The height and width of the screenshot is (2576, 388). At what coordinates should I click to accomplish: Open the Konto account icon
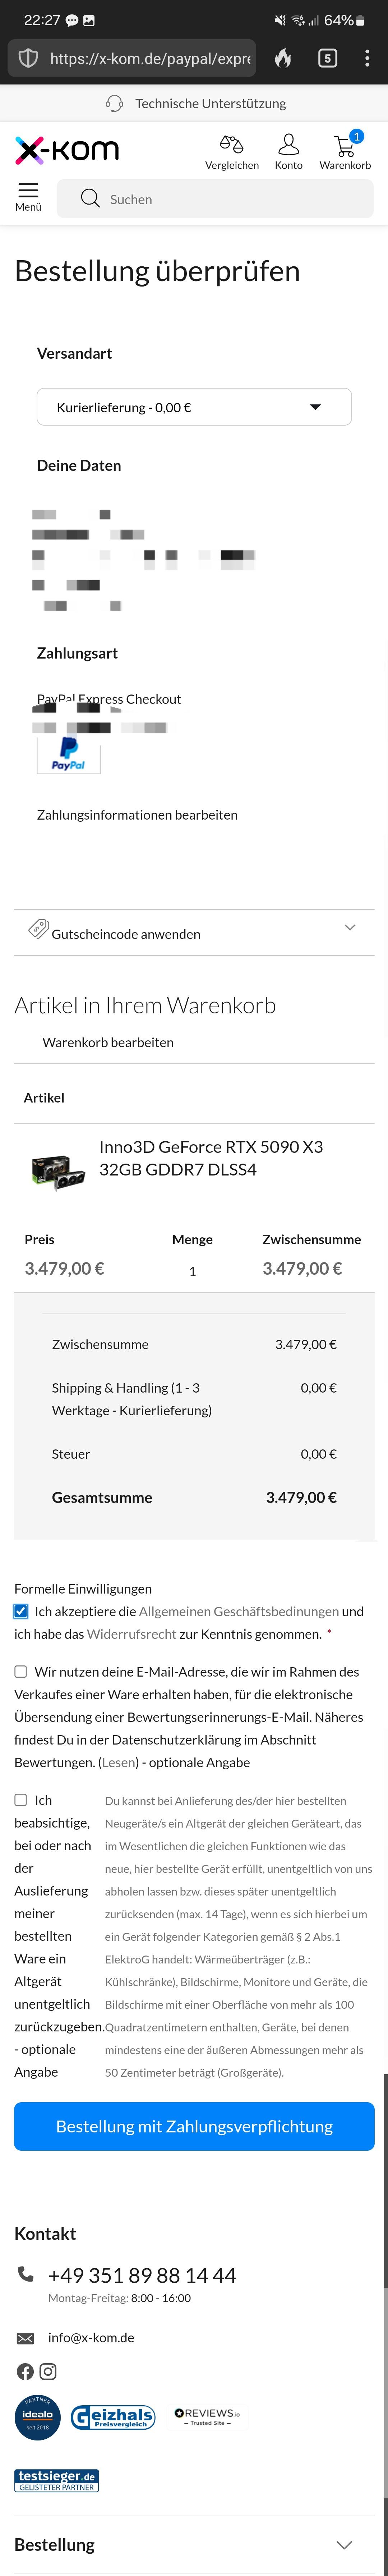(288, 151)
